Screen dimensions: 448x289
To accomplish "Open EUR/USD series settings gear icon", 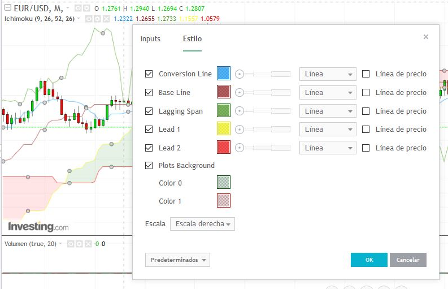I will coord(86,8).
